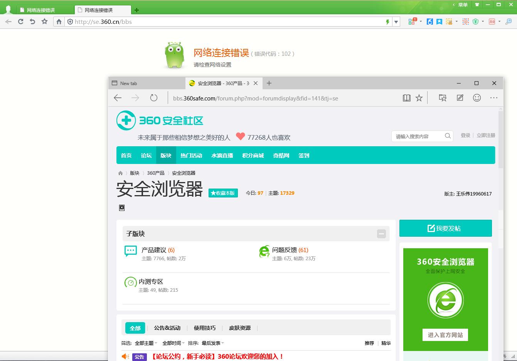Expand Aa translate dropdown arrow
Screen dimensions: 517x361
pyautogui.click(x=499, y=22)
